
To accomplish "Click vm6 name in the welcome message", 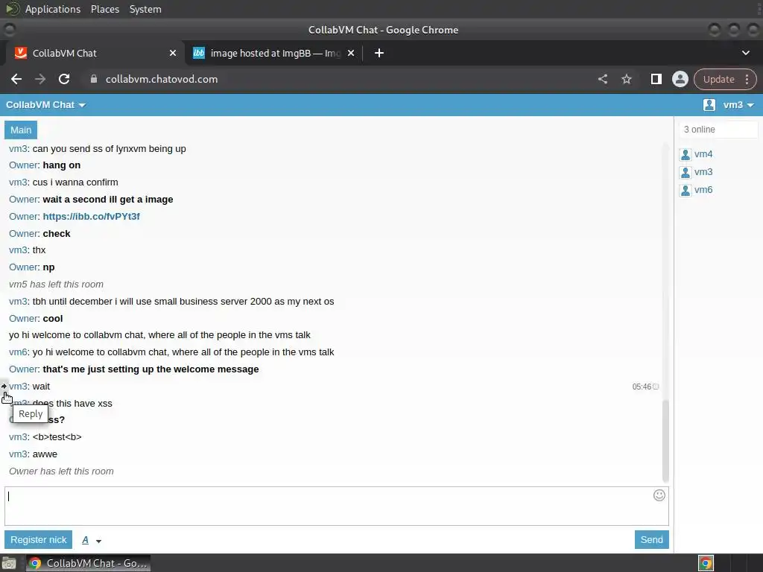I will tap(18, 352).
